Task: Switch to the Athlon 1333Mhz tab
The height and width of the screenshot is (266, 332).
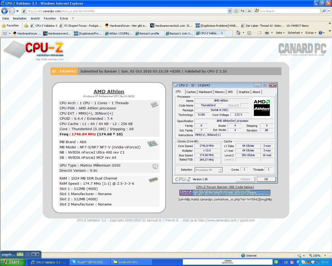Action: coord(119,33)
